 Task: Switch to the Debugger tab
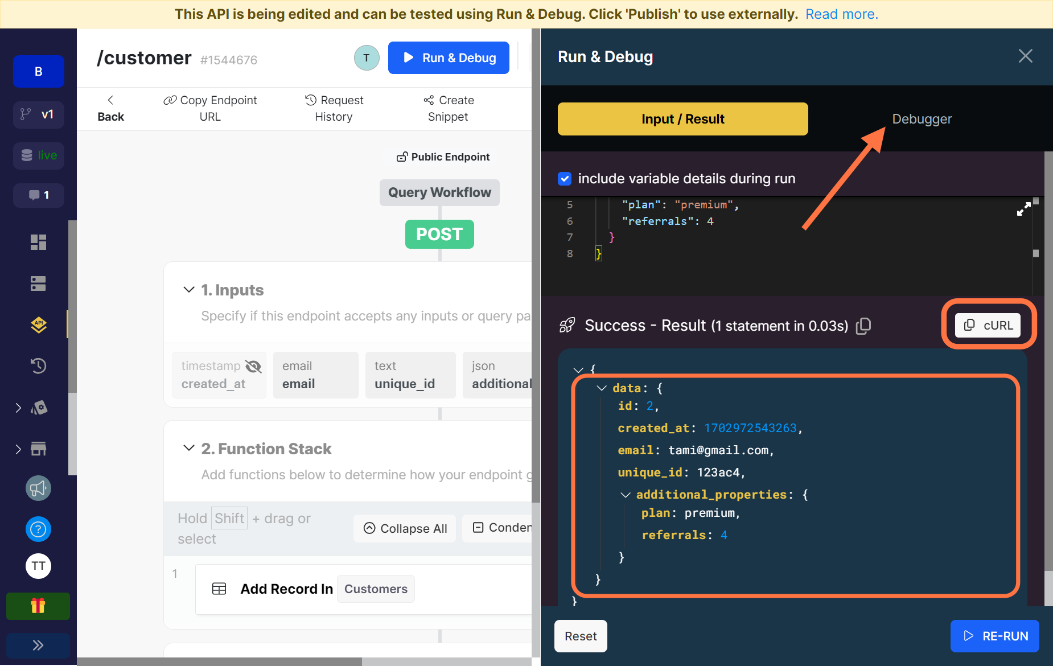[x=922, y=119]
